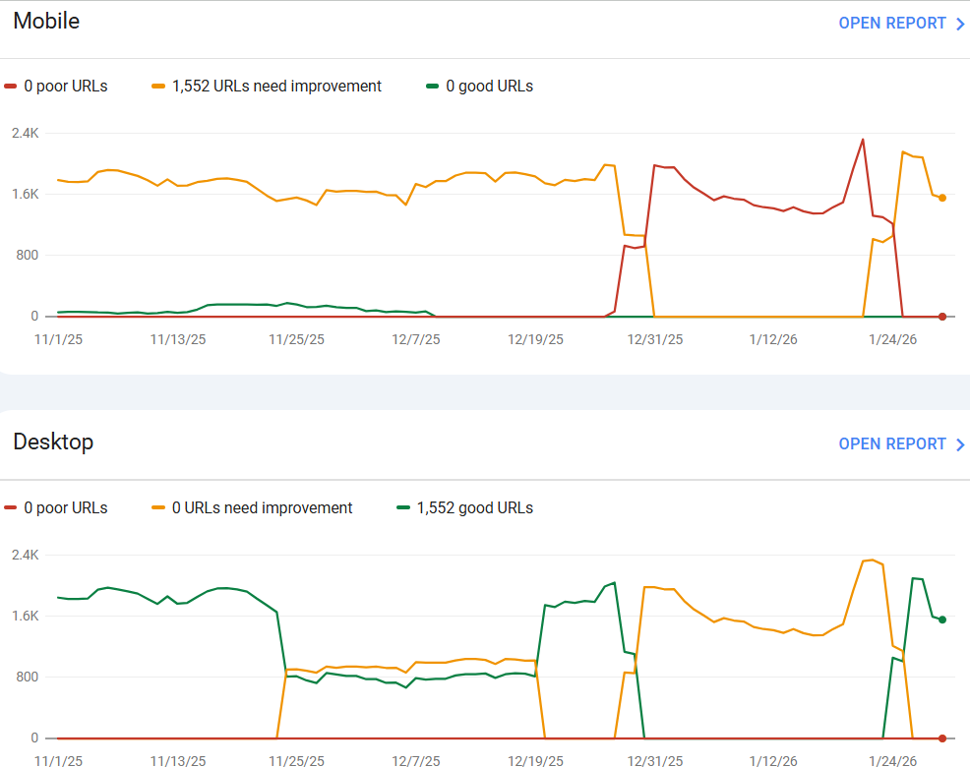Screen dimensions: 970x767
Task: Click Desktop chart red endpoint dot at zero
Action: coord(942,738)
